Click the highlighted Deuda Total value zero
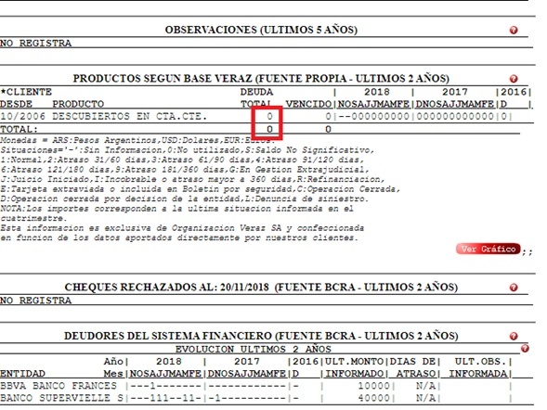547x410 pixels. 269,116
